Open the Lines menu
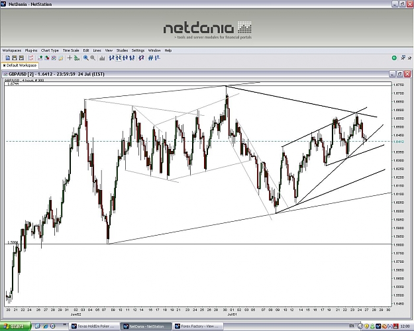The height and width of the screenshot is (331, 414). [97, 50]
